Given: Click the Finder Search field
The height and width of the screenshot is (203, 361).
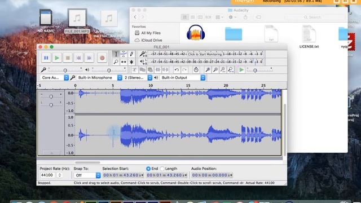Looking at the screenshot, I should [315, 17].
